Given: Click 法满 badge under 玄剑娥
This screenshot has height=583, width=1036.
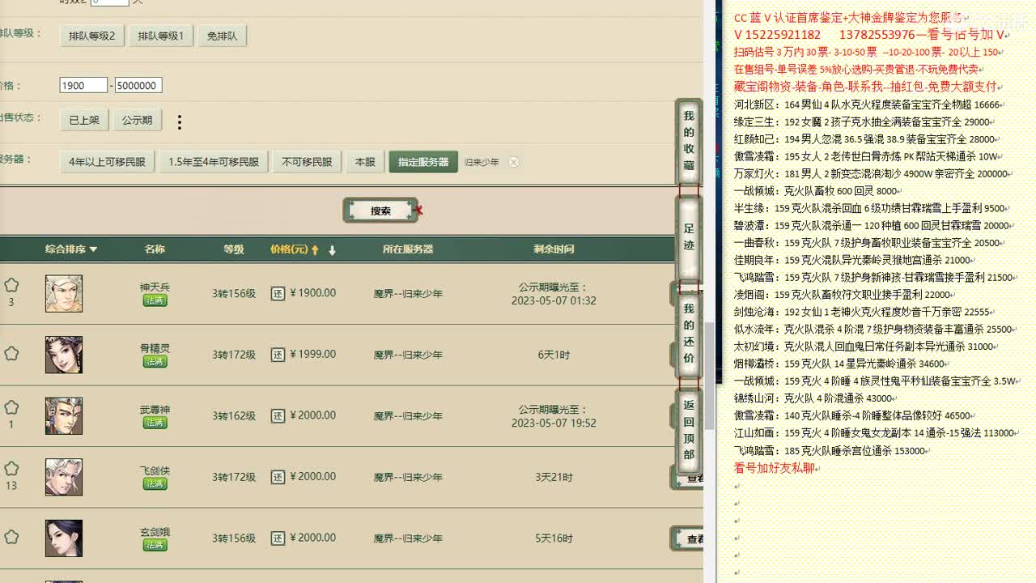Looking at the screenshot, I should pyautogui.click(x=155, y=545).
